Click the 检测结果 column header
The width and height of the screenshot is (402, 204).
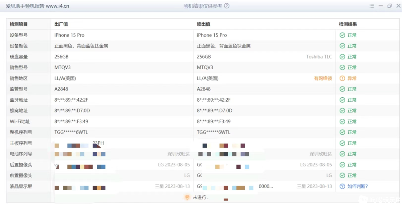348,24
